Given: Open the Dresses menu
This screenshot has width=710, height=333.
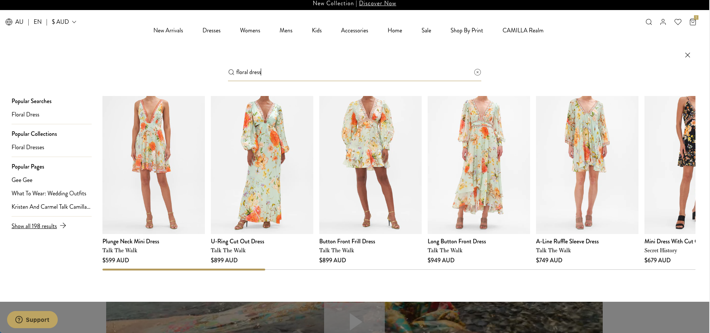Looking at the screenshot, I should 212,31.
